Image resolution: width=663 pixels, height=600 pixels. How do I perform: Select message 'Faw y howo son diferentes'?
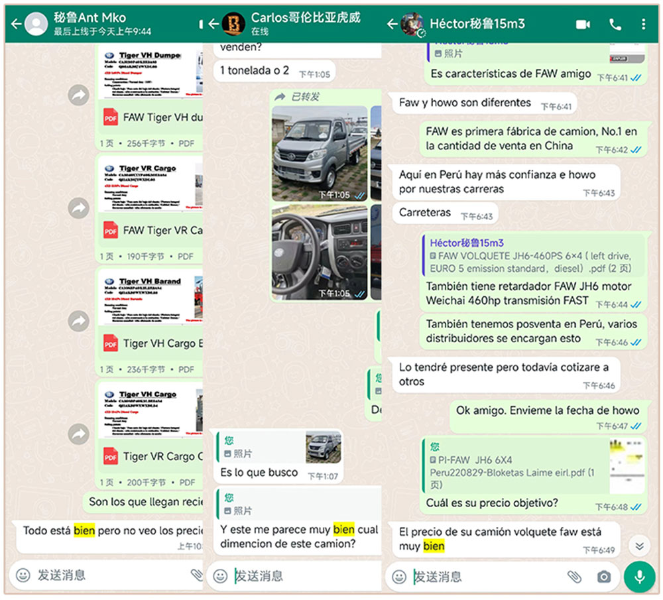pos(484,103)
